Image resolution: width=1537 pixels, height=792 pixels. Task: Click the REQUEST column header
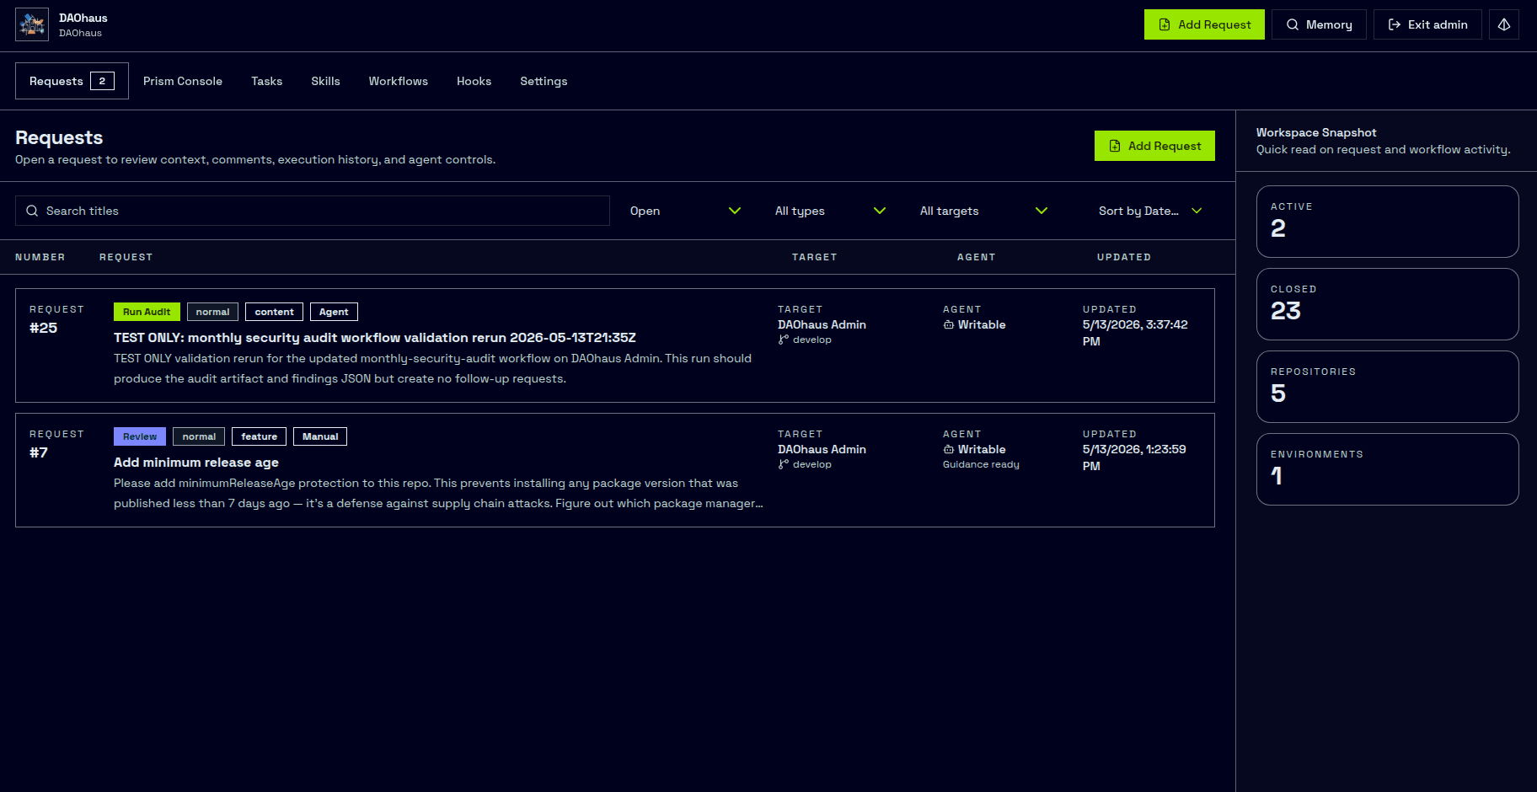126,257
